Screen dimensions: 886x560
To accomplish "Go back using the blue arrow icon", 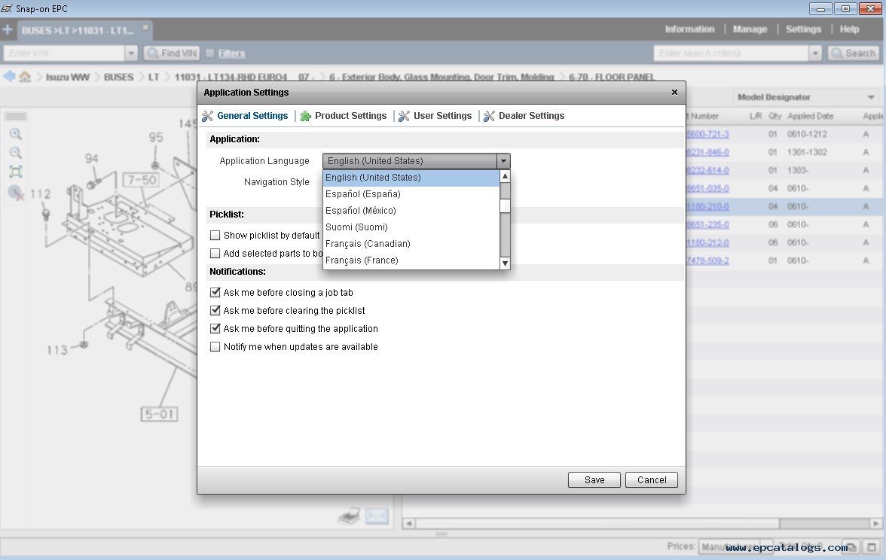I will (x=9, y=76).
